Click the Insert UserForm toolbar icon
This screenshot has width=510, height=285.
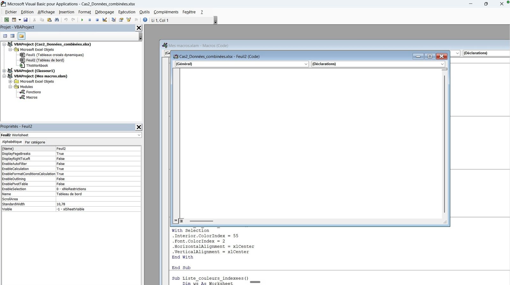(14, 20)
